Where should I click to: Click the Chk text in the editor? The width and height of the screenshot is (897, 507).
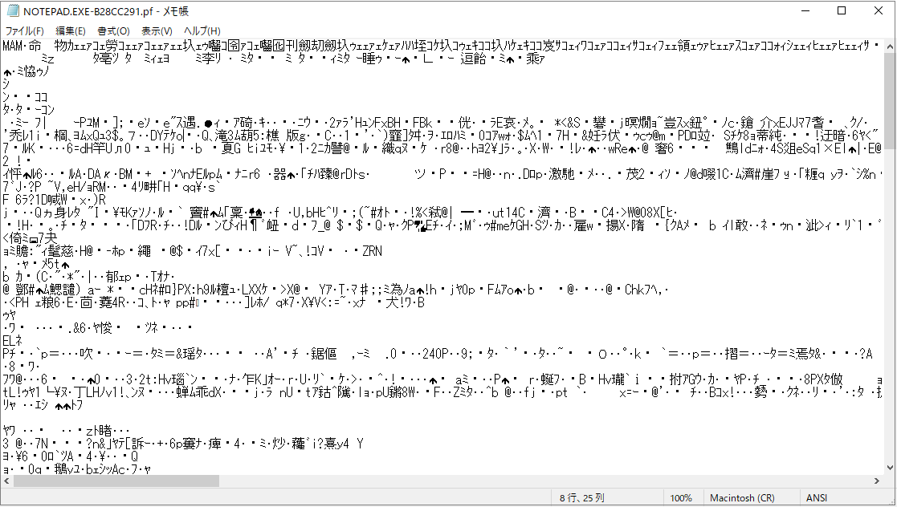point(635,290)
